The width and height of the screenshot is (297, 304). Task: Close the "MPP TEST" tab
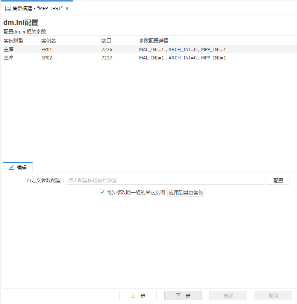tap(67, 9)
